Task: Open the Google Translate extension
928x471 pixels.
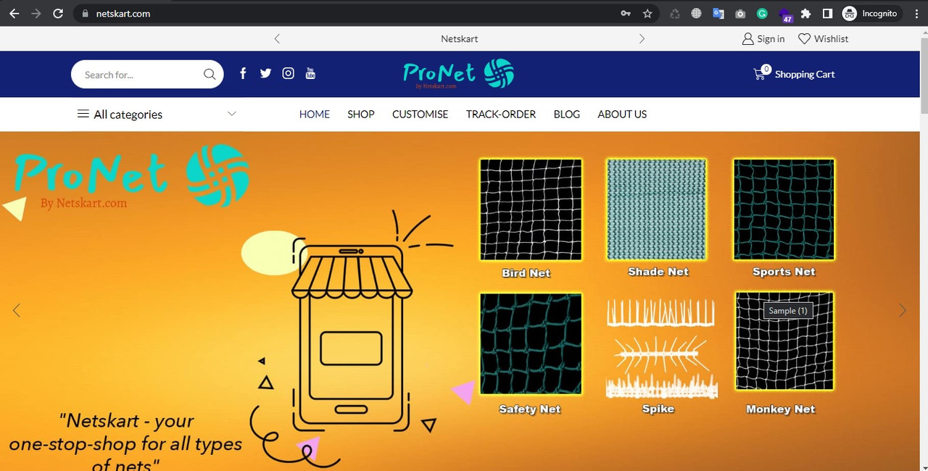Action: point(718,13)
